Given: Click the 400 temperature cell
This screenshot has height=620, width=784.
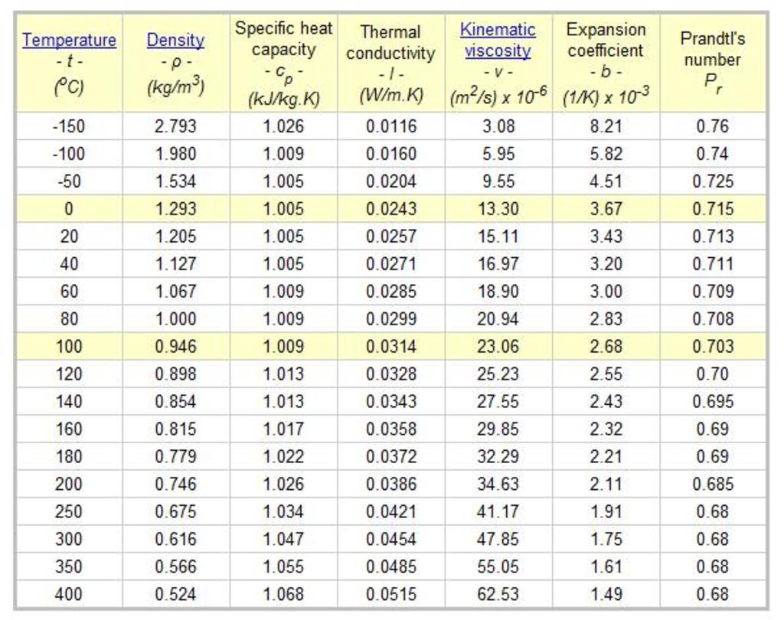Looking at the screenshot, I should click(69, 594).
